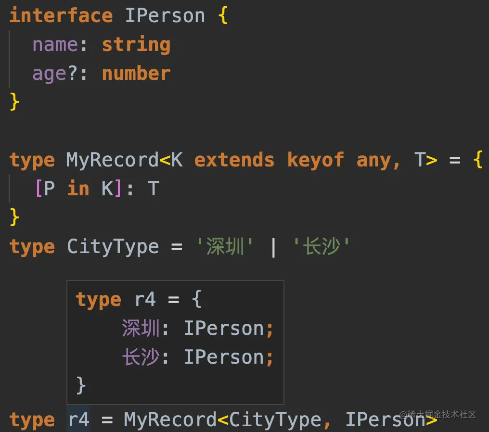Click 'type r4' header in the tooltip

[x=116, y=300]
